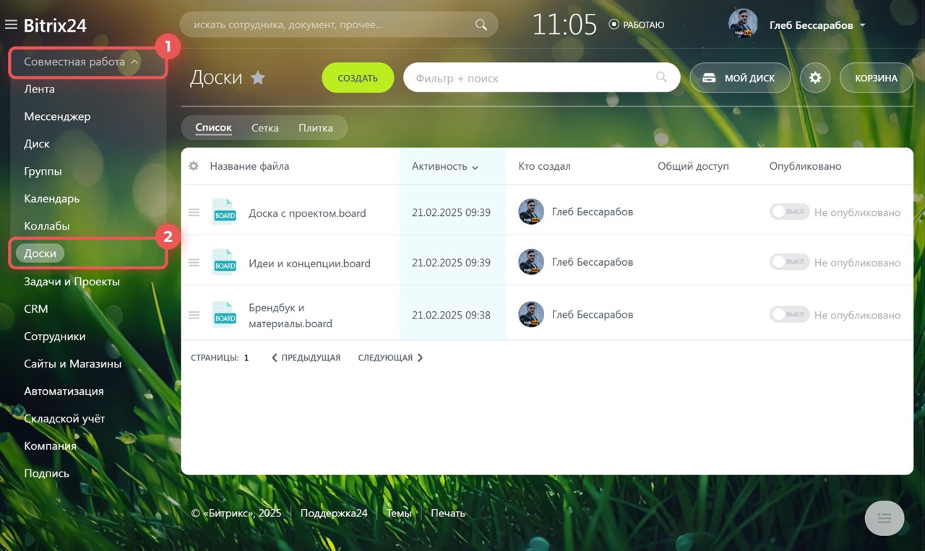Toggle publication of Брендбук и материалы.board
Screen dimensions: 925x551
point(789,314)
